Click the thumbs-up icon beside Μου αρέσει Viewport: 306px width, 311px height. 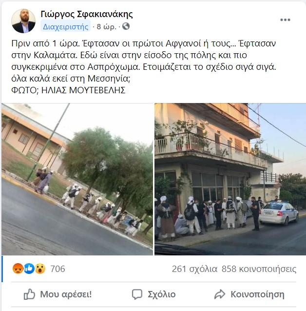click(29, 294)
